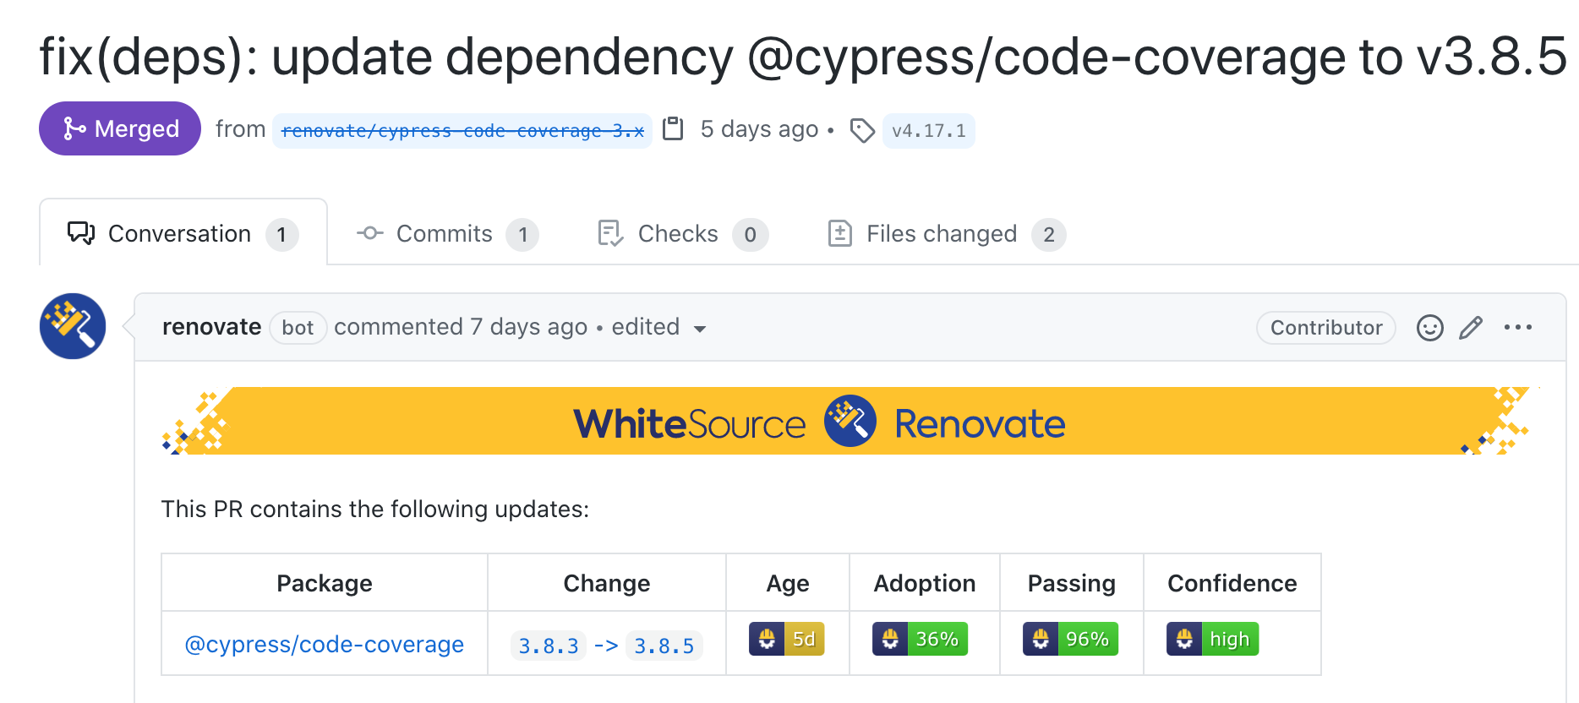Click the merged 5 days ago timestamp
1579x703 pixels.
point(759,129)
